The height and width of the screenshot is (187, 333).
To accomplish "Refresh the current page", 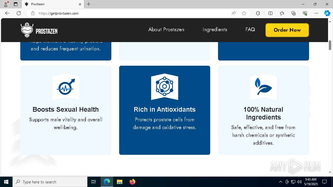I will [x=19, y=13].
